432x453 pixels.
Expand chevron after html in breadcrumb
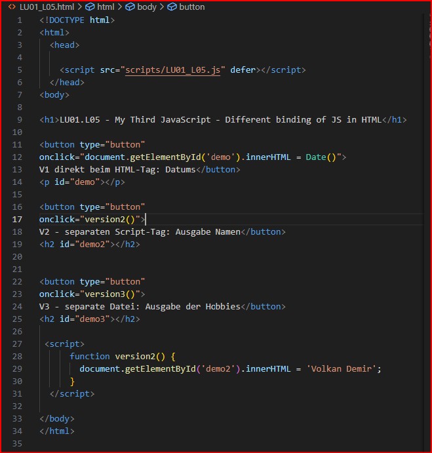pyautogui.click(x=120, y=7)
